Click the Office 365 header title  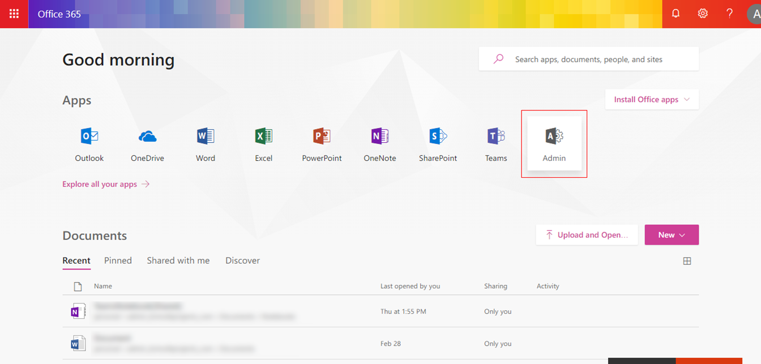(59, 14)
